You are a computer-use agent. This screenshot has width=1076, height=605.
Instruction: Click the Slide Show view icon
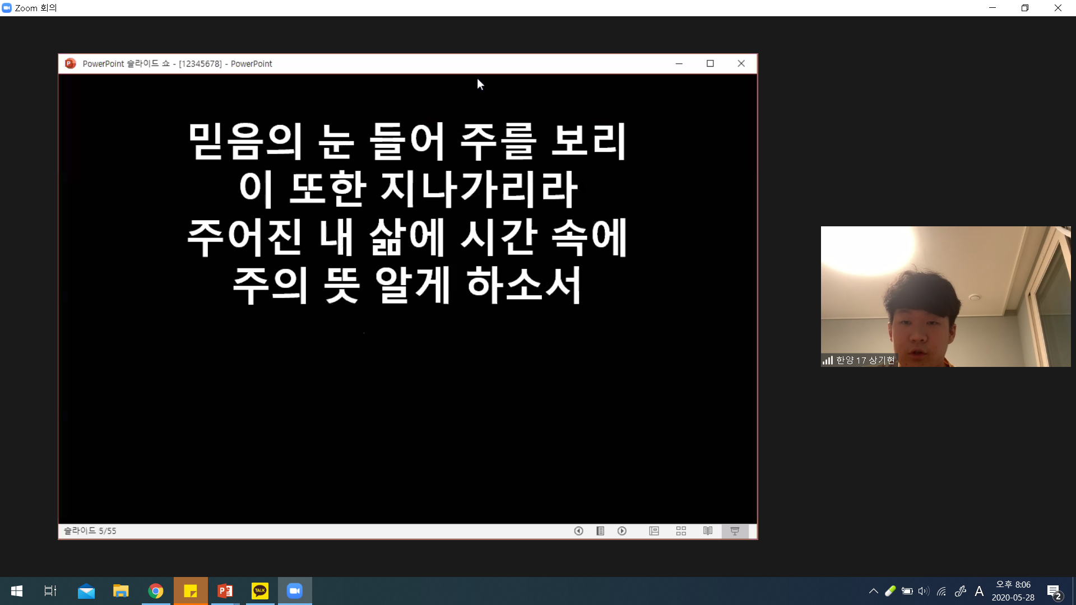point(735,531)
